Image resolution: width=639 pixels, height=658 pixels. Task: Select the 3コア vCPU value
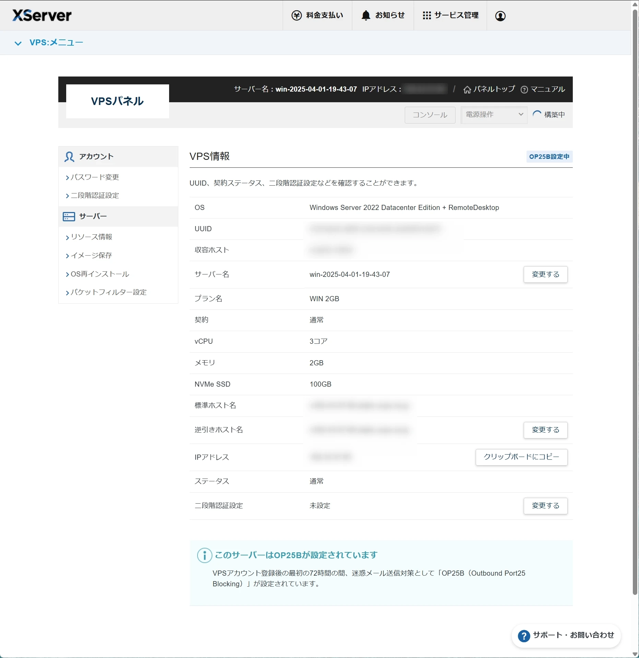[318, 342]
